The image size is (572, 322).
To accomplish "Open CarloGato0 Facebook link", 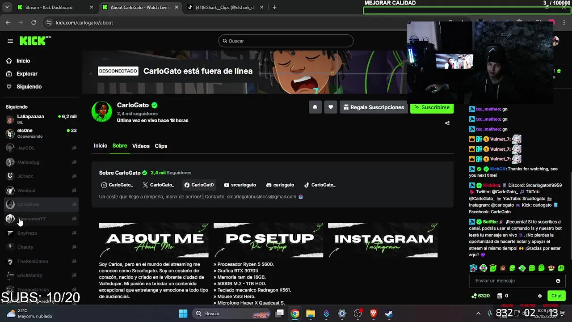I will pos(199,185).
